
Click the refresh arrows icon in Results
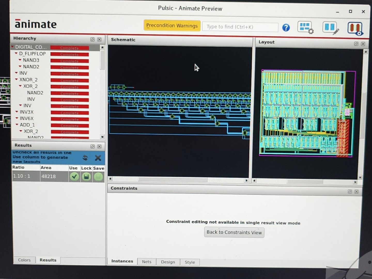point(85,158)
